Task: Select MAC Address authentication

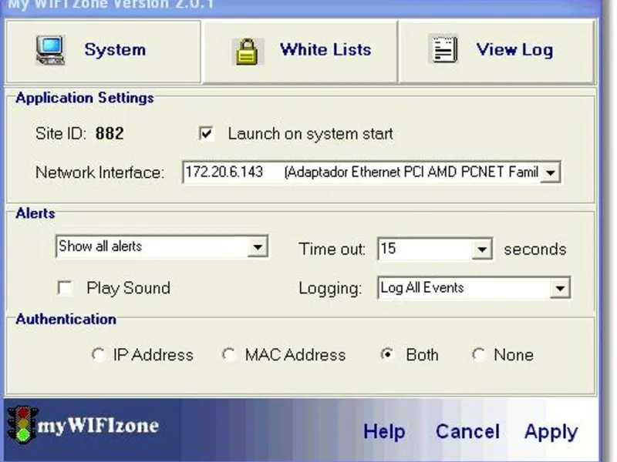Action: 228,354
